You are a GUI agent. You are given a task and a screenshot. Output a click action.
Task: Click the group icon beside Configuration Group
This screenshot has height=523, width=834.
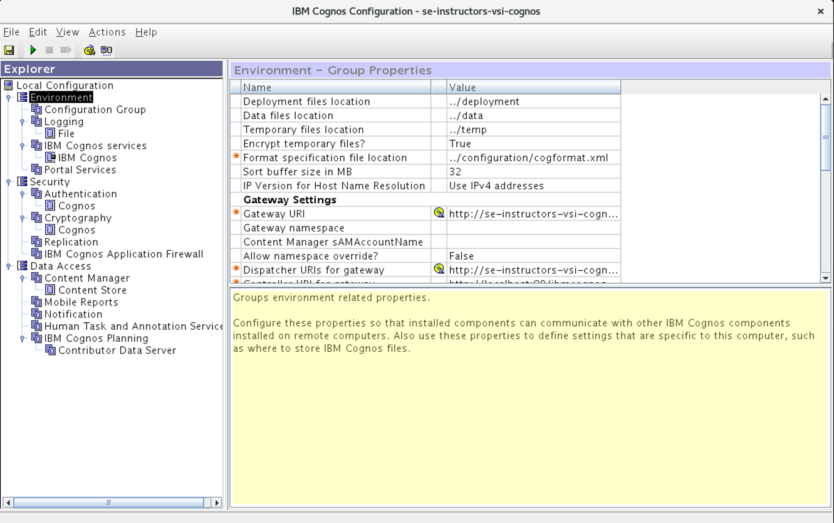pos(37,109)
